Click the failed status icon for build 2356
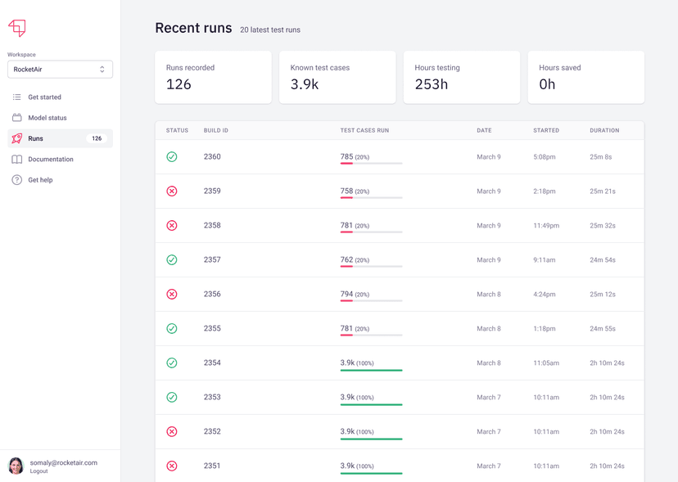Screen dimensions: 678x482 click(172, 294)
